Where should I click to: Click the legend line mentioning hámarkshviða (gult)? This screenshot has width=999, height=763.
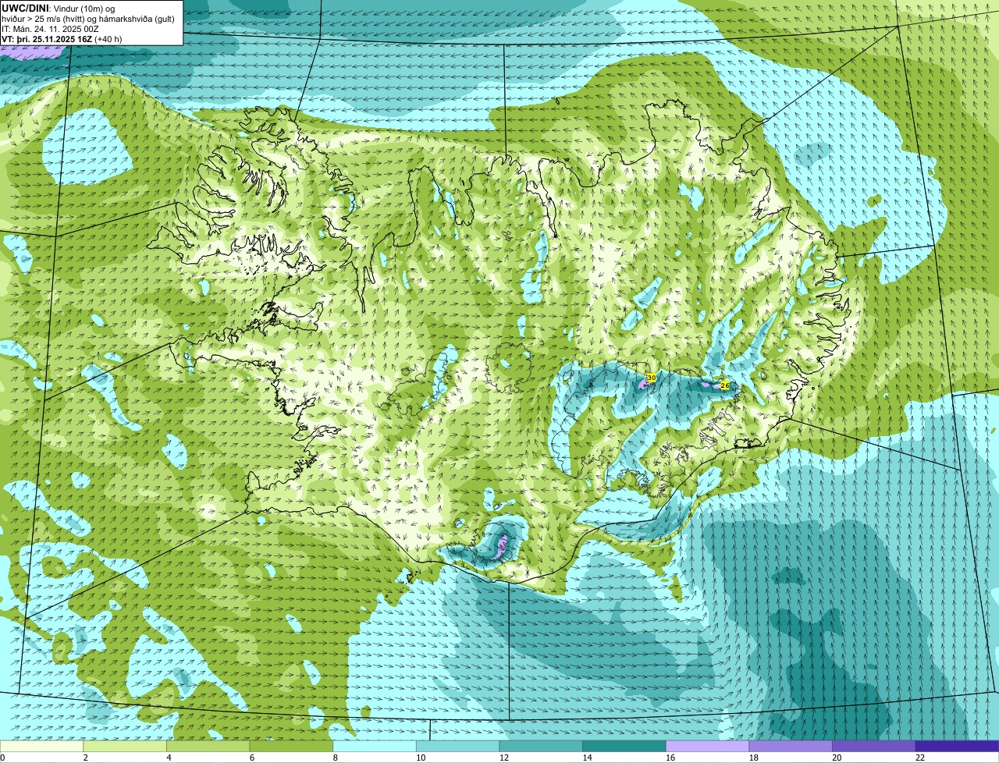(x=88, y=19)
